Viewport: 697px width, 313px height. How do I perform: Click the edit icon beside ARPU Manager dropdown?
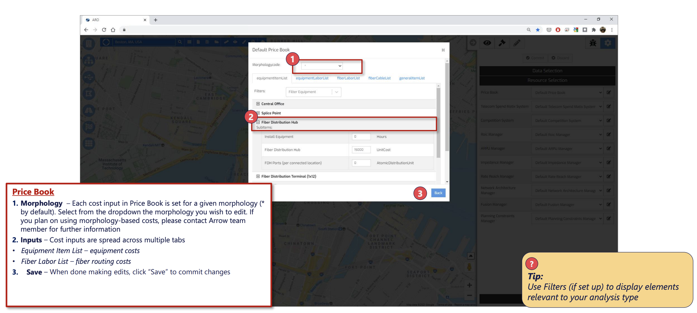609,148
